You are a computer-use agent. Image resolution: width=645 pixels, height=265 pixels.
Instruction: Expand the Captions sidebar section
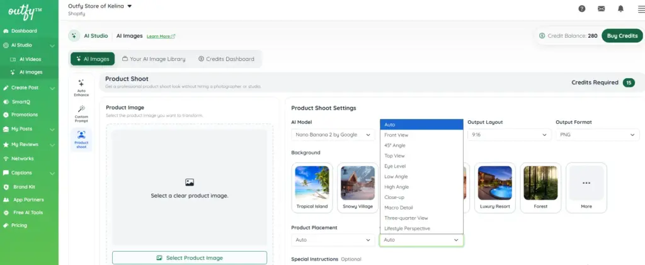coord(52,173)
